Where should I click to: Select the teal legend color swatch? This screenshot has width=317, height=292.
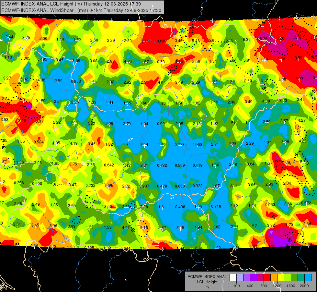pyautogui.click(x=301, y=278)
